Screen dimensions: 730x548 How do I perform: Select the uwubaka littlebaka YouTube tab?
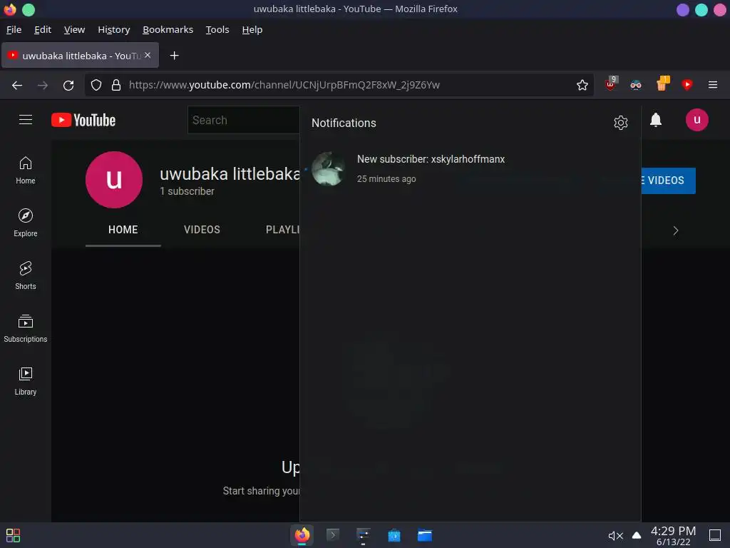(x=80, y=56)
